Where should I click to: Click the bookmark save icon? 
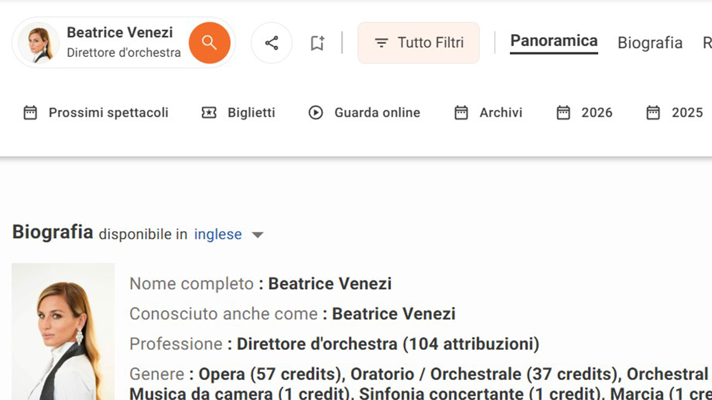[317, 43]
